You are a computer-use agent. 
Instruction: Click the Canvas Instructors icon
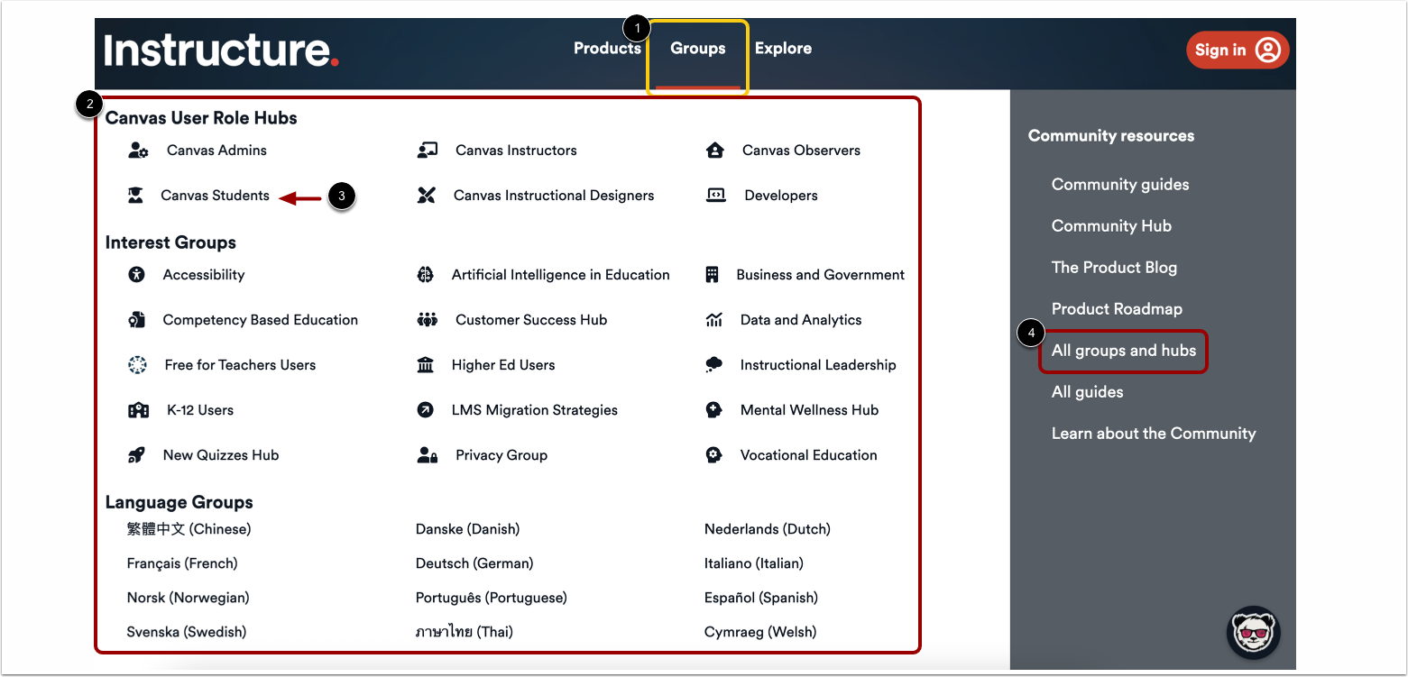(426, 150)
